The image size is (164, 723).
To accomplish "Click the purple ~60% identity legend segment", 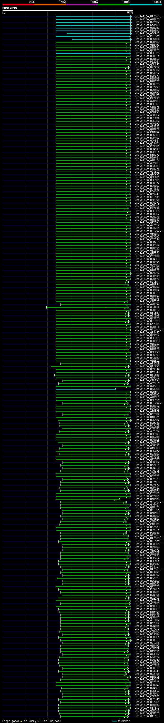I will click(82, 5).
